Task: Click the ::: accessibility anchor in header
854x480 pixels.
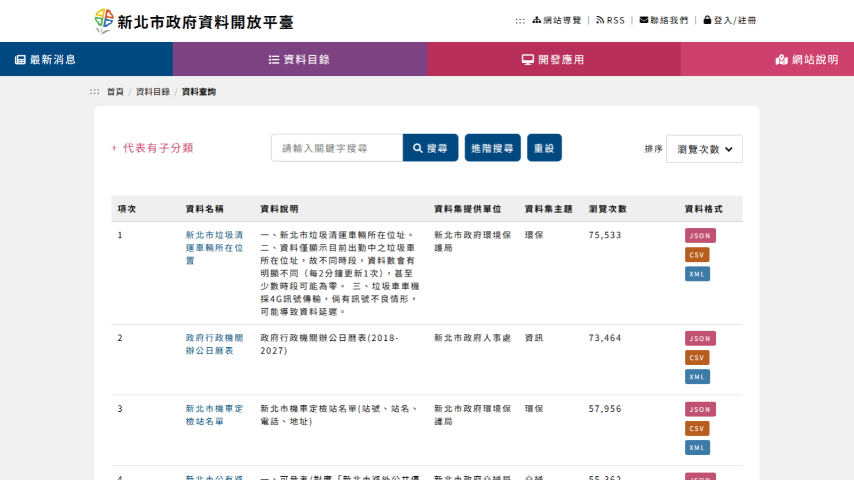Action: (520, 21)
